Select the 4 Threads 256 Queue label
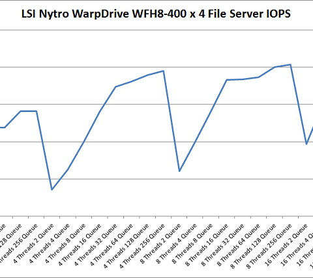Image resolution: width=313 pixels, height=278 pixels. [x=142, y=246]
